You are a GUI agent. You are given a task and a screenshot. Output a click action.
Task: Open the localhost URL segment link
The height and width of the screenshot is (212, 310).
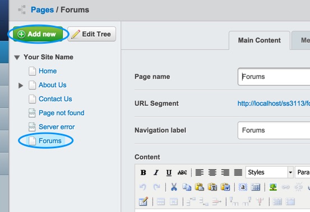(x=274, y=103)
